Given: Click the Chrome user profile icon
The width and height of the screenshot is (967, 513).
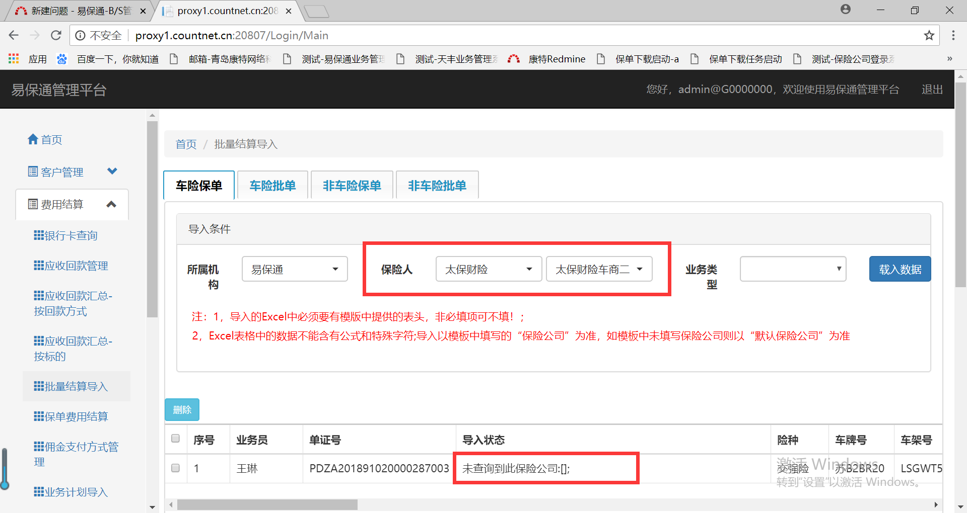Looking at the screenshot, I should (x=845, y=10).
